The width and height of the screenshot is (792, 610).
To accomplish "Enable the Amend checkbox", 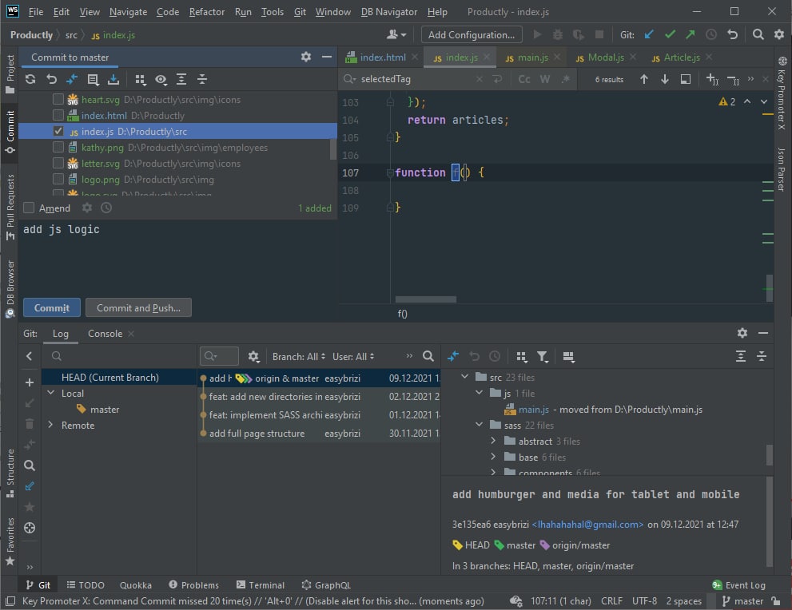I will 30,208.
